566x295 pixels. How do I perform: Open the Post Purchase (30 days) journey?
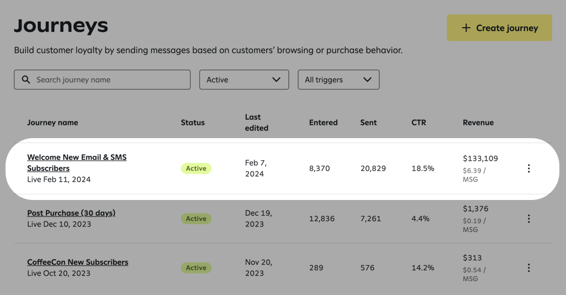pos(71,213)
